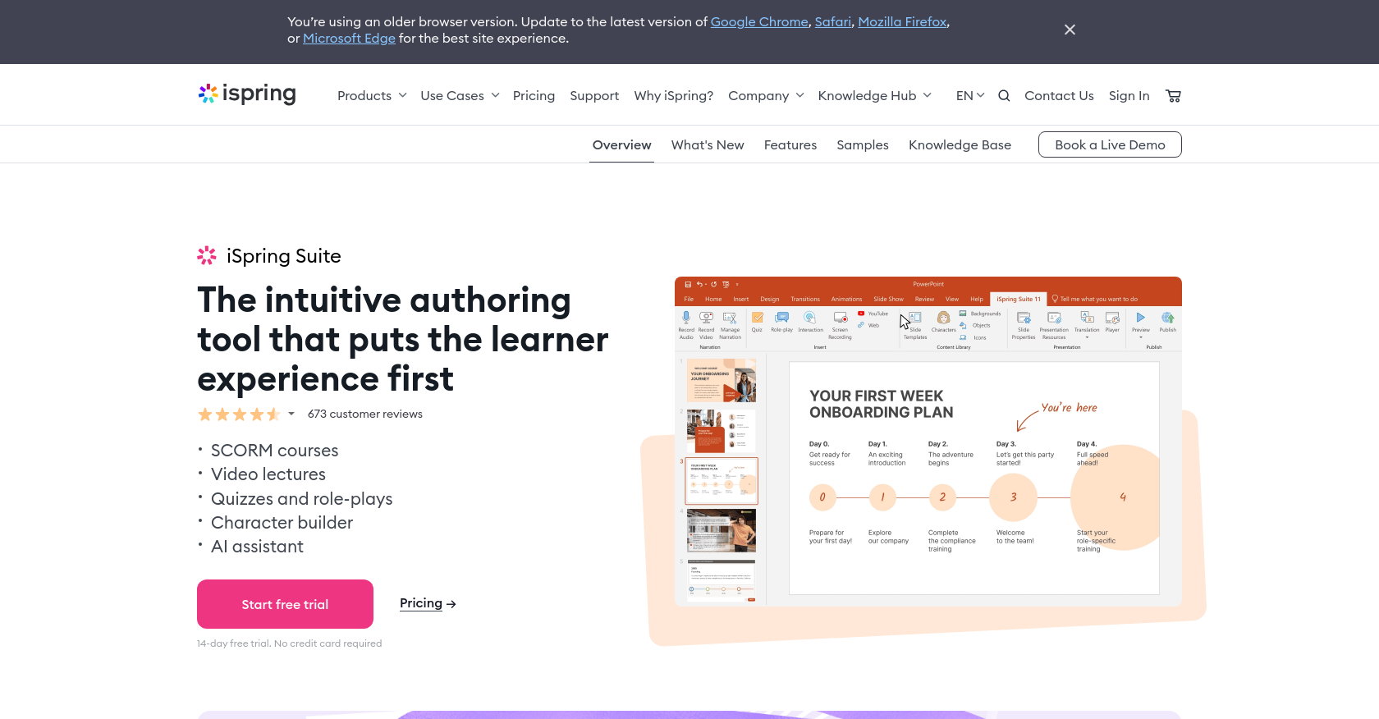Click Record Audio microphone icon in PowerPoint image

click(686, 318)
